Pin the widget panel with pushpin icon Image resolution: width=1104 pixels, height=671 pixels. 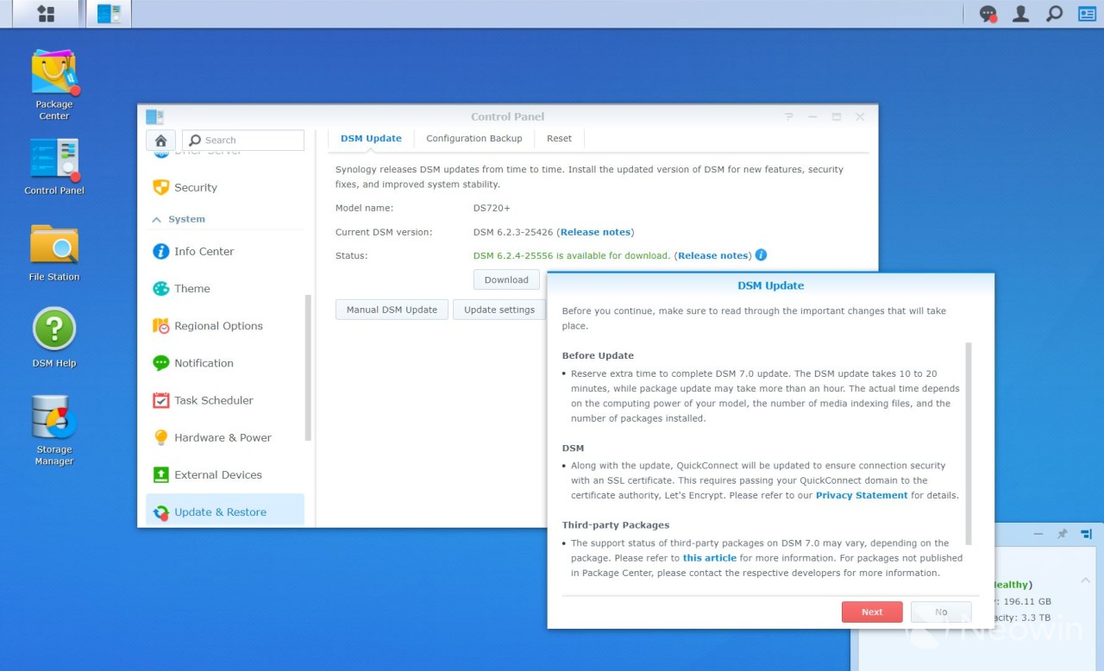click(1063, 534)
